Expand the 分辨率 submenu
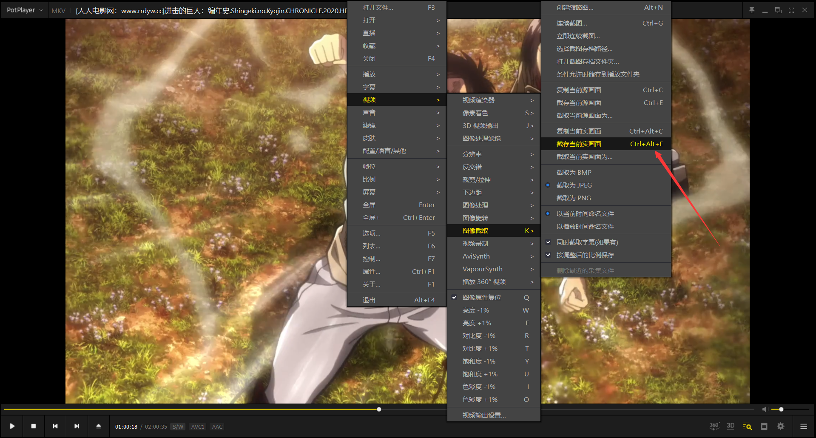This screenshot has height=438, width=816. coord(494,154)
